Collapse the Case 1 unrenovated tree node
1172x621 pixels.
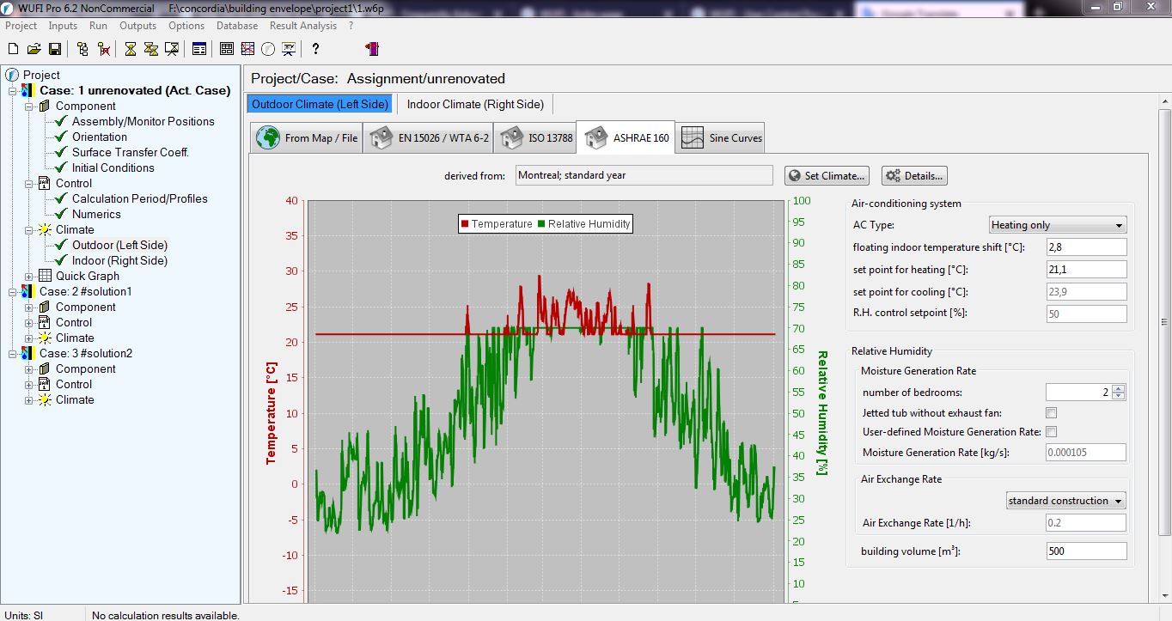[13, 90]
